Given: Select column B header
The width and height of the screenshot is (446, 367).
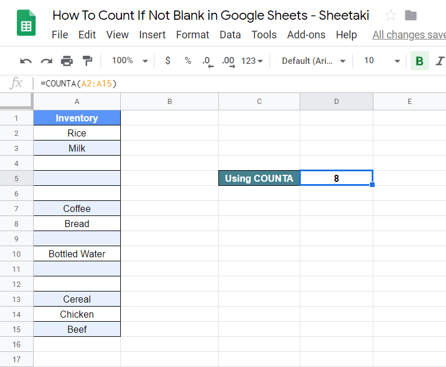Looking at the screenshot, I should click(170, 102).
